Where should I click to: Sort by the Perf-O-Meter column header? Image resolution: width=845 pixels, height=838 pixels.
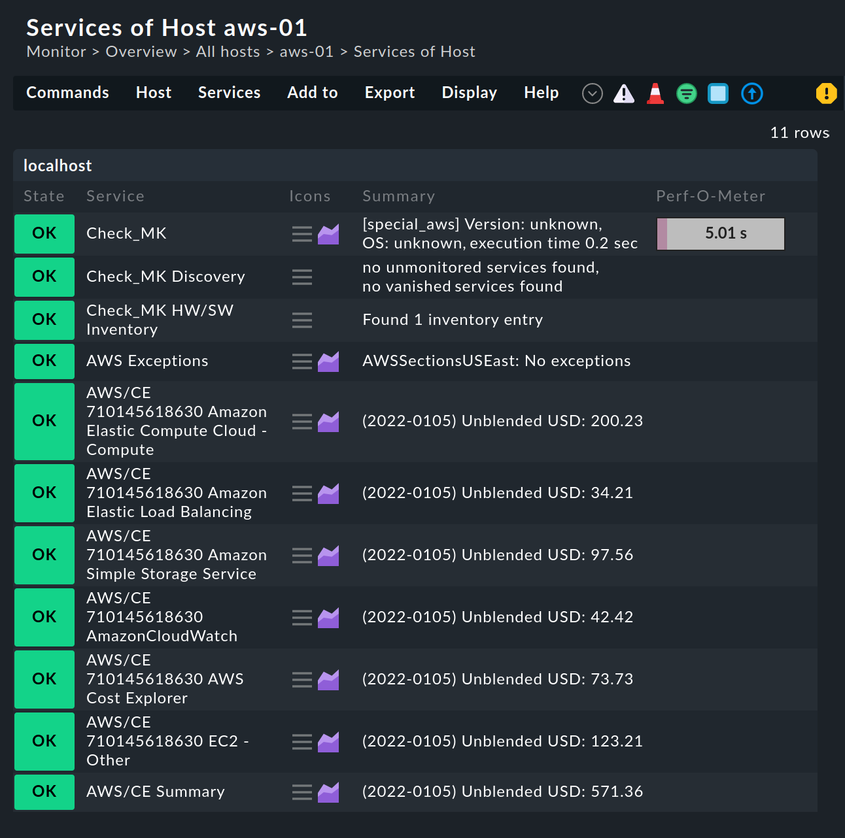[710, 196]
